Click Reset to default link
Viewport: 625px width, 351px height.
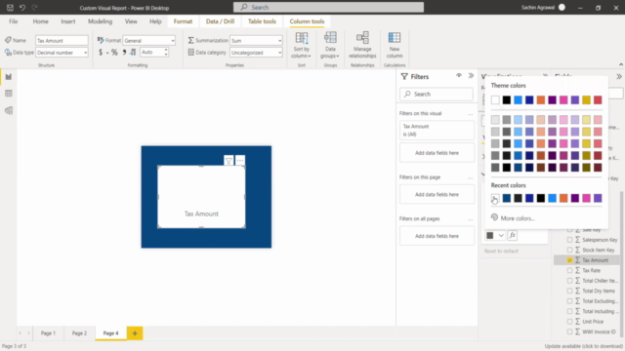point(501,252)
